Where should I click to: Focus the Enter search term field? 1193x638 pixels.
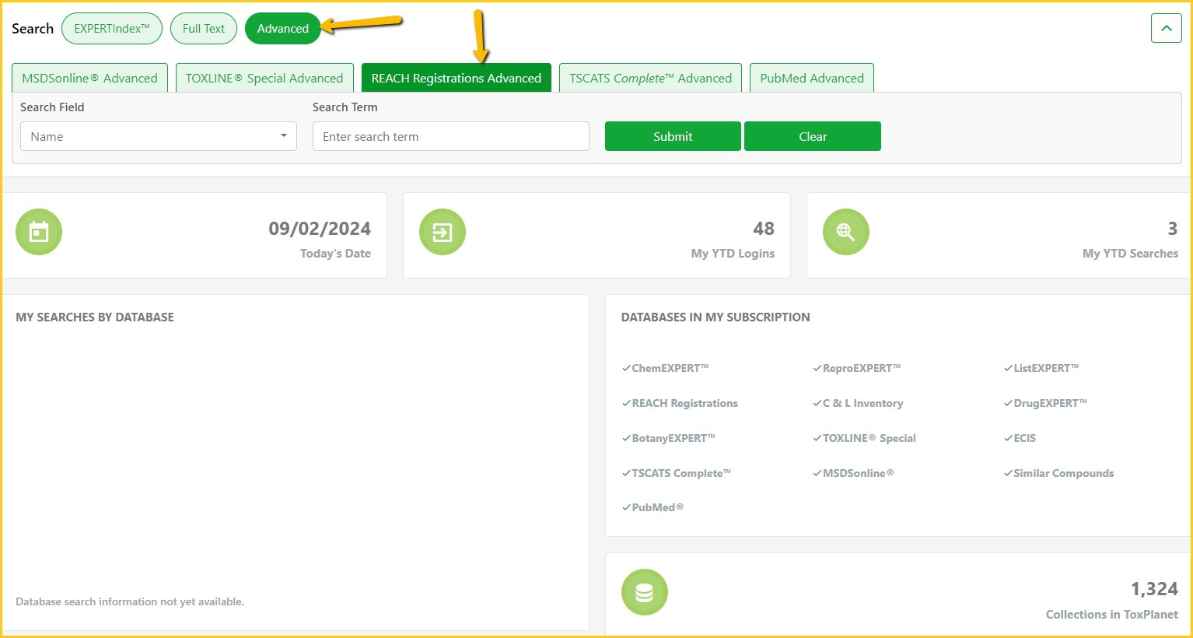coord(450,136)
